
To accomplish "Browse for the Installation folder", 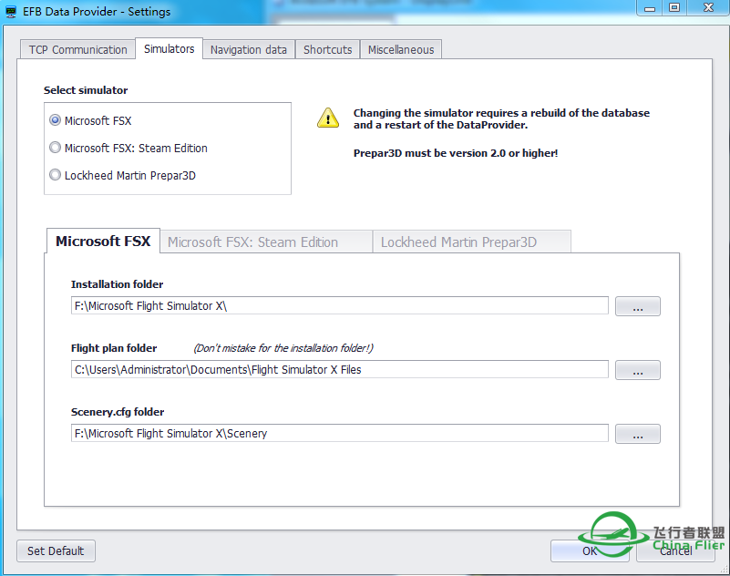I will (x=637, y=306).
